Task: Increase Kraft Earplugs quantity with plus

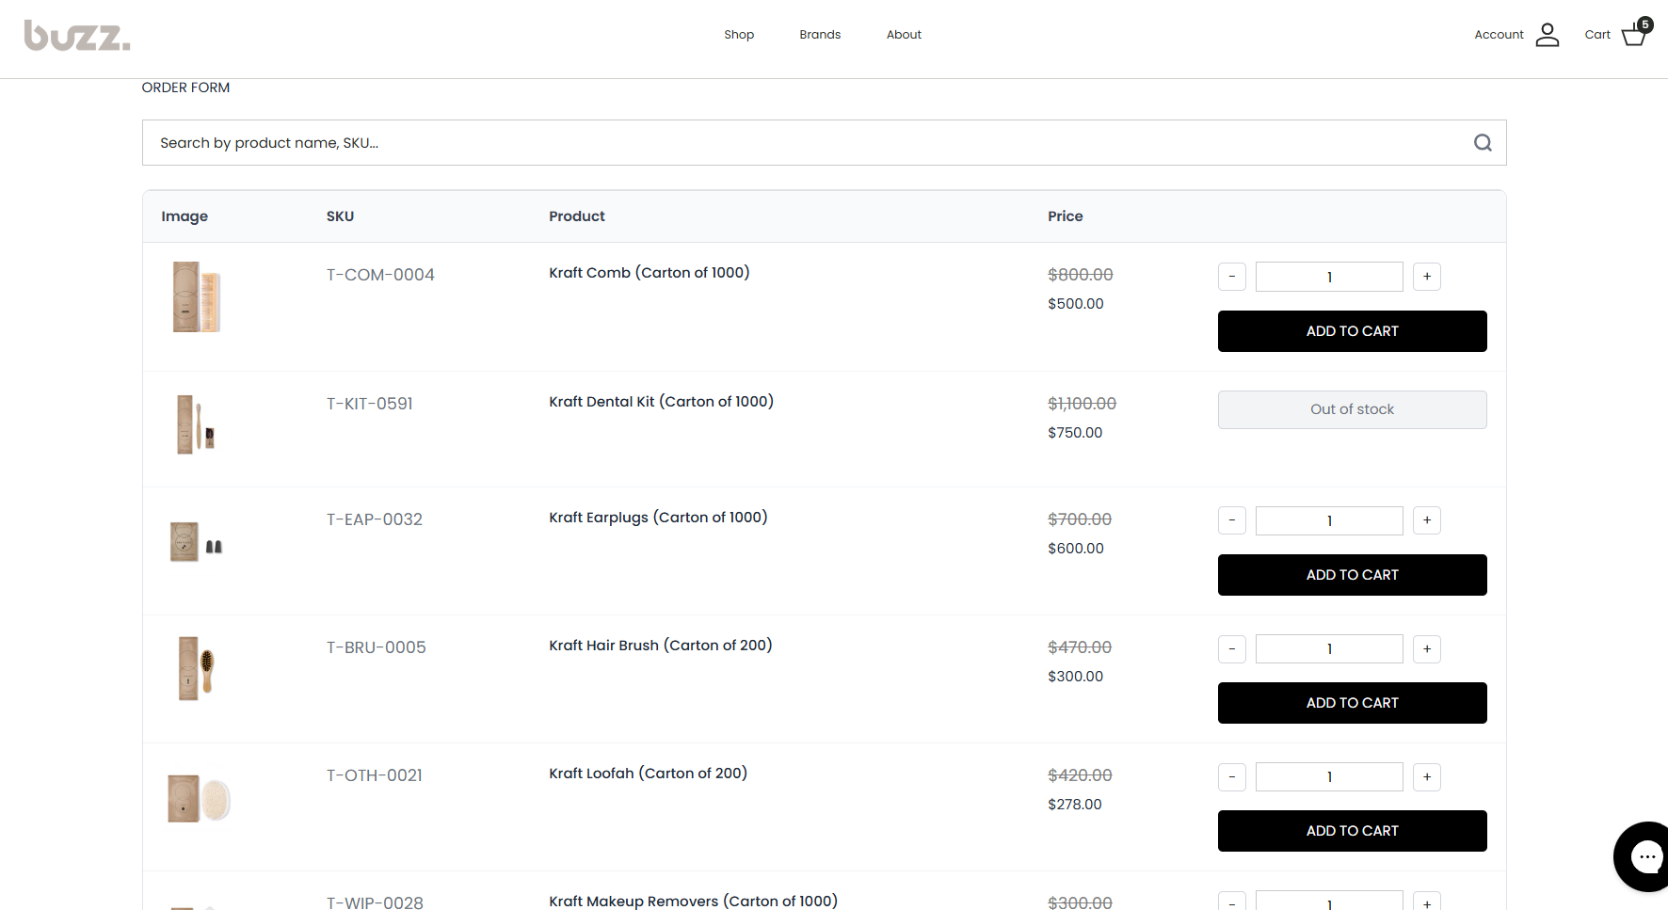Action: pos(1427,520)
